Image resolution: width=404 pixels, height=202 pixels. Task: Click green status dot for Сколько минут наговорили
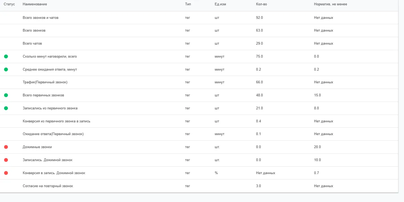point(6,56)
